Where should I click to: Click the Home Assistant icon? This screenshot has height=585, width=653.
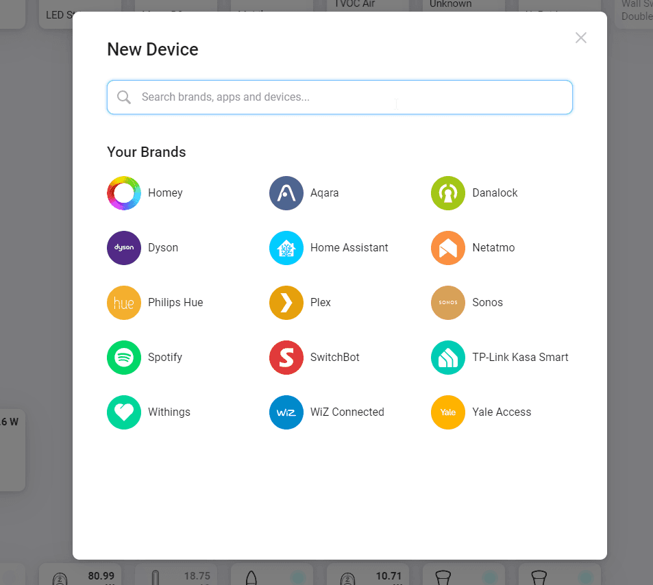pyautogui.click(x=286, y=248)
